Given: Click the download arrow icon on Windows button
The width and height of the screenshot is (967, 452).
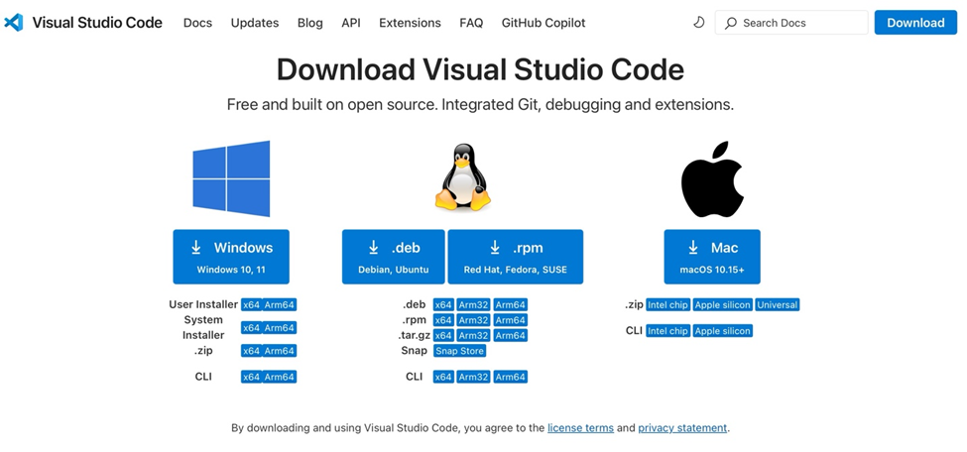Looking at the screenshot, I should [196, 247].
